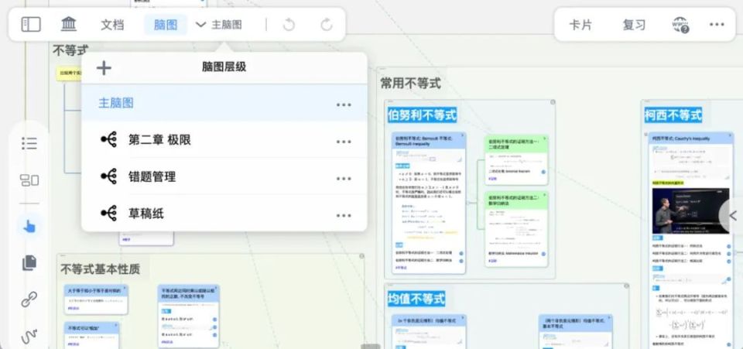Expand the right side panel arrow
Screen dimensions: 743x349
click(732, 217)
